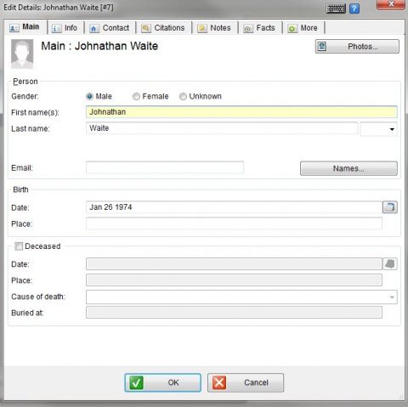Click the person avatar placeholder photo
Screen dimensions: 408x407
point(22,54)
